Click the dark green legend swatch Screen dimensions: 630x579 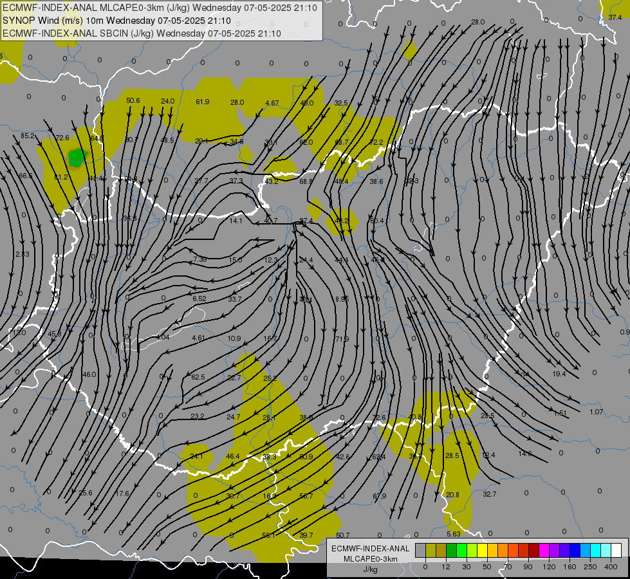pyautogui.click(x=451, y=550)
